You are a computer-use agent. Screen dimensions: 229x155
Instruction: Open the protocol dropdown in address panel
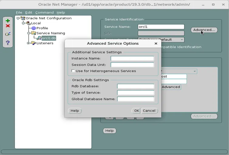pos(195,71)
